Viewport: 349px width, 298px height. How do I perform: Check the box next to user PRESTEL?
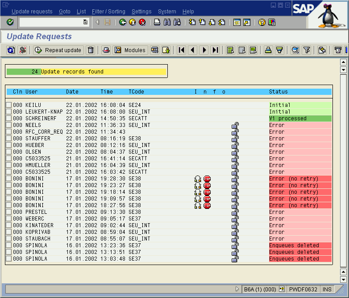8,212
